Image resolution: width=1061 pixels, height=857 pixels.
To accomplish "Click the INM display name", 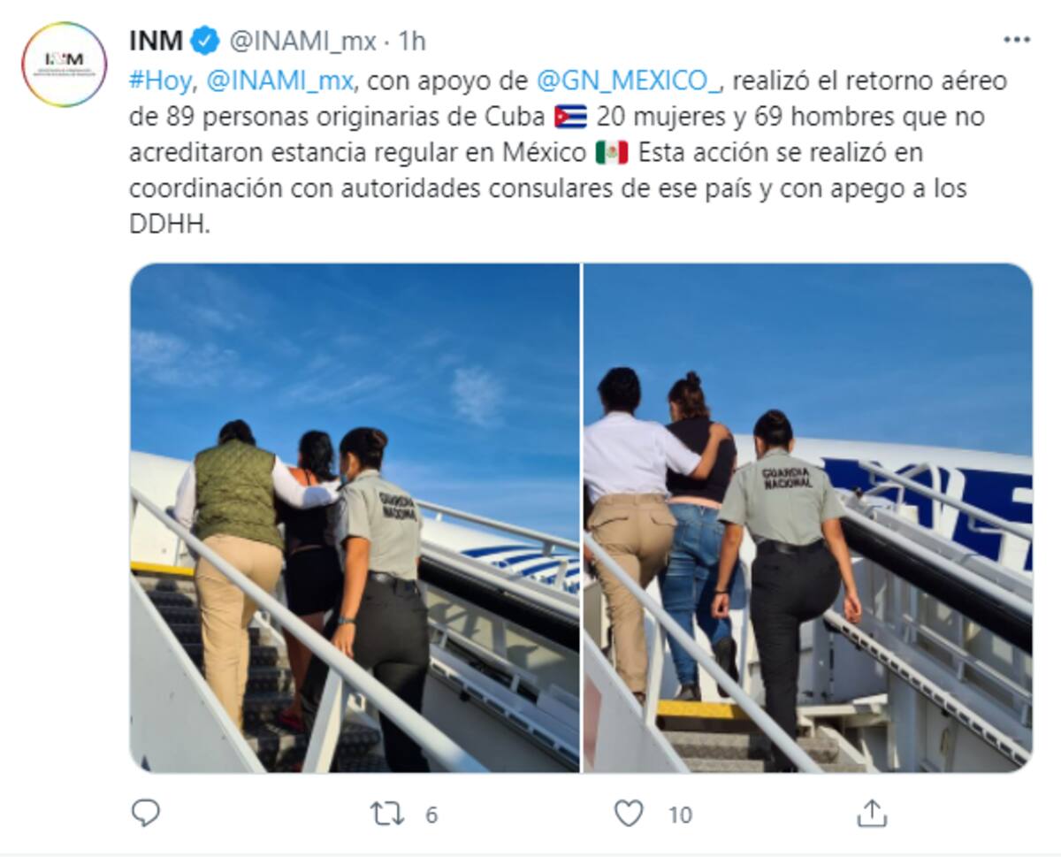I will [156, 41].
